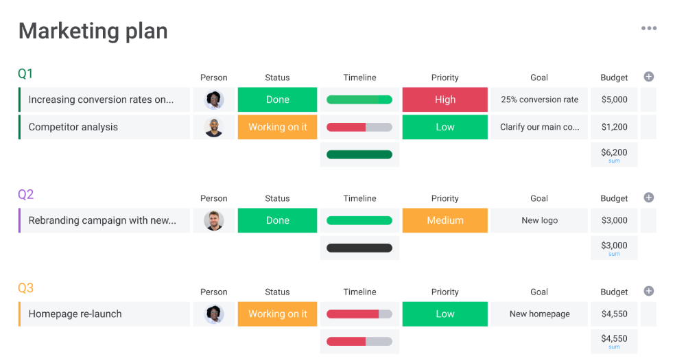Open the High priority cell
This screenshot has width=675, height=363.
click(445, 99)
